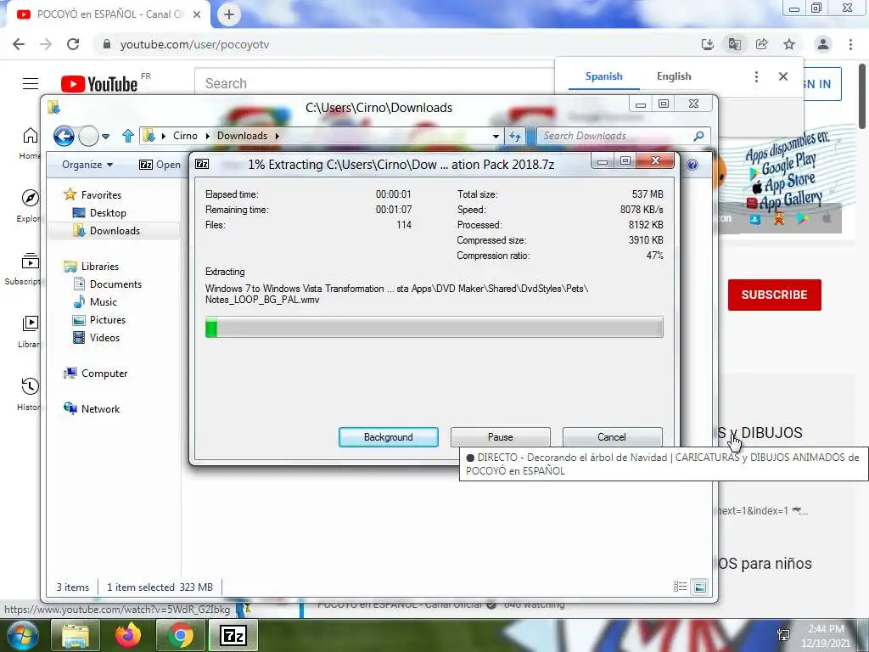Viewport: 869px width, 652px height.
Task: Switch to 7-Zip in the taskbar
Action: click(233, 635)
